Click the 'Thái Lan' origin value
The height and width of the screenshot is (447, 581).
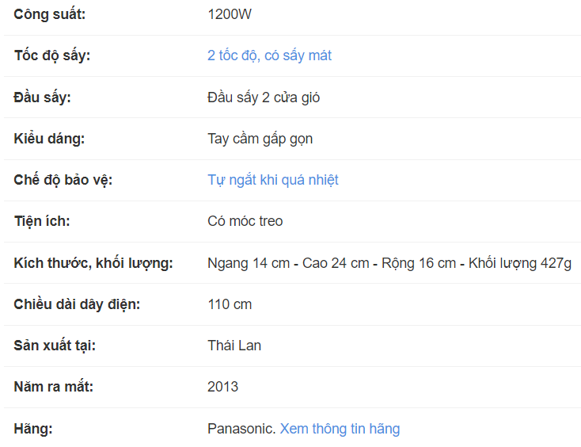click(234, 346)
